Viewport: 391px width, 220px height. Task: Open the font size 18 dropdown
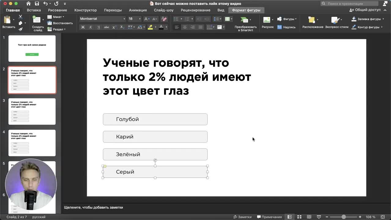[140, 19]
